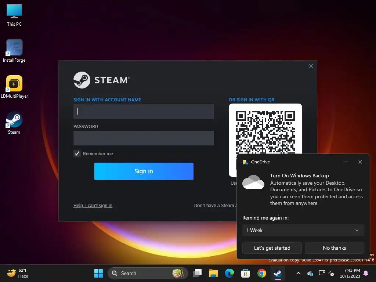Open the OneDrive notification options menu
The height and width of the screenshot is (282, 376).
345,162
